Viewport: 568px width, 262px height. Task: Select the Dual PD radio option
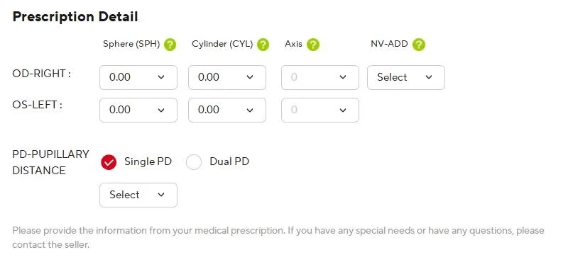pos(194,162)
